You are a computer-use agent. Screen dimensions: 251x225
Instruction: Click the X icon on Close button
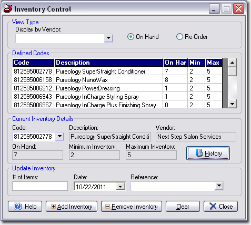[213, 206]
